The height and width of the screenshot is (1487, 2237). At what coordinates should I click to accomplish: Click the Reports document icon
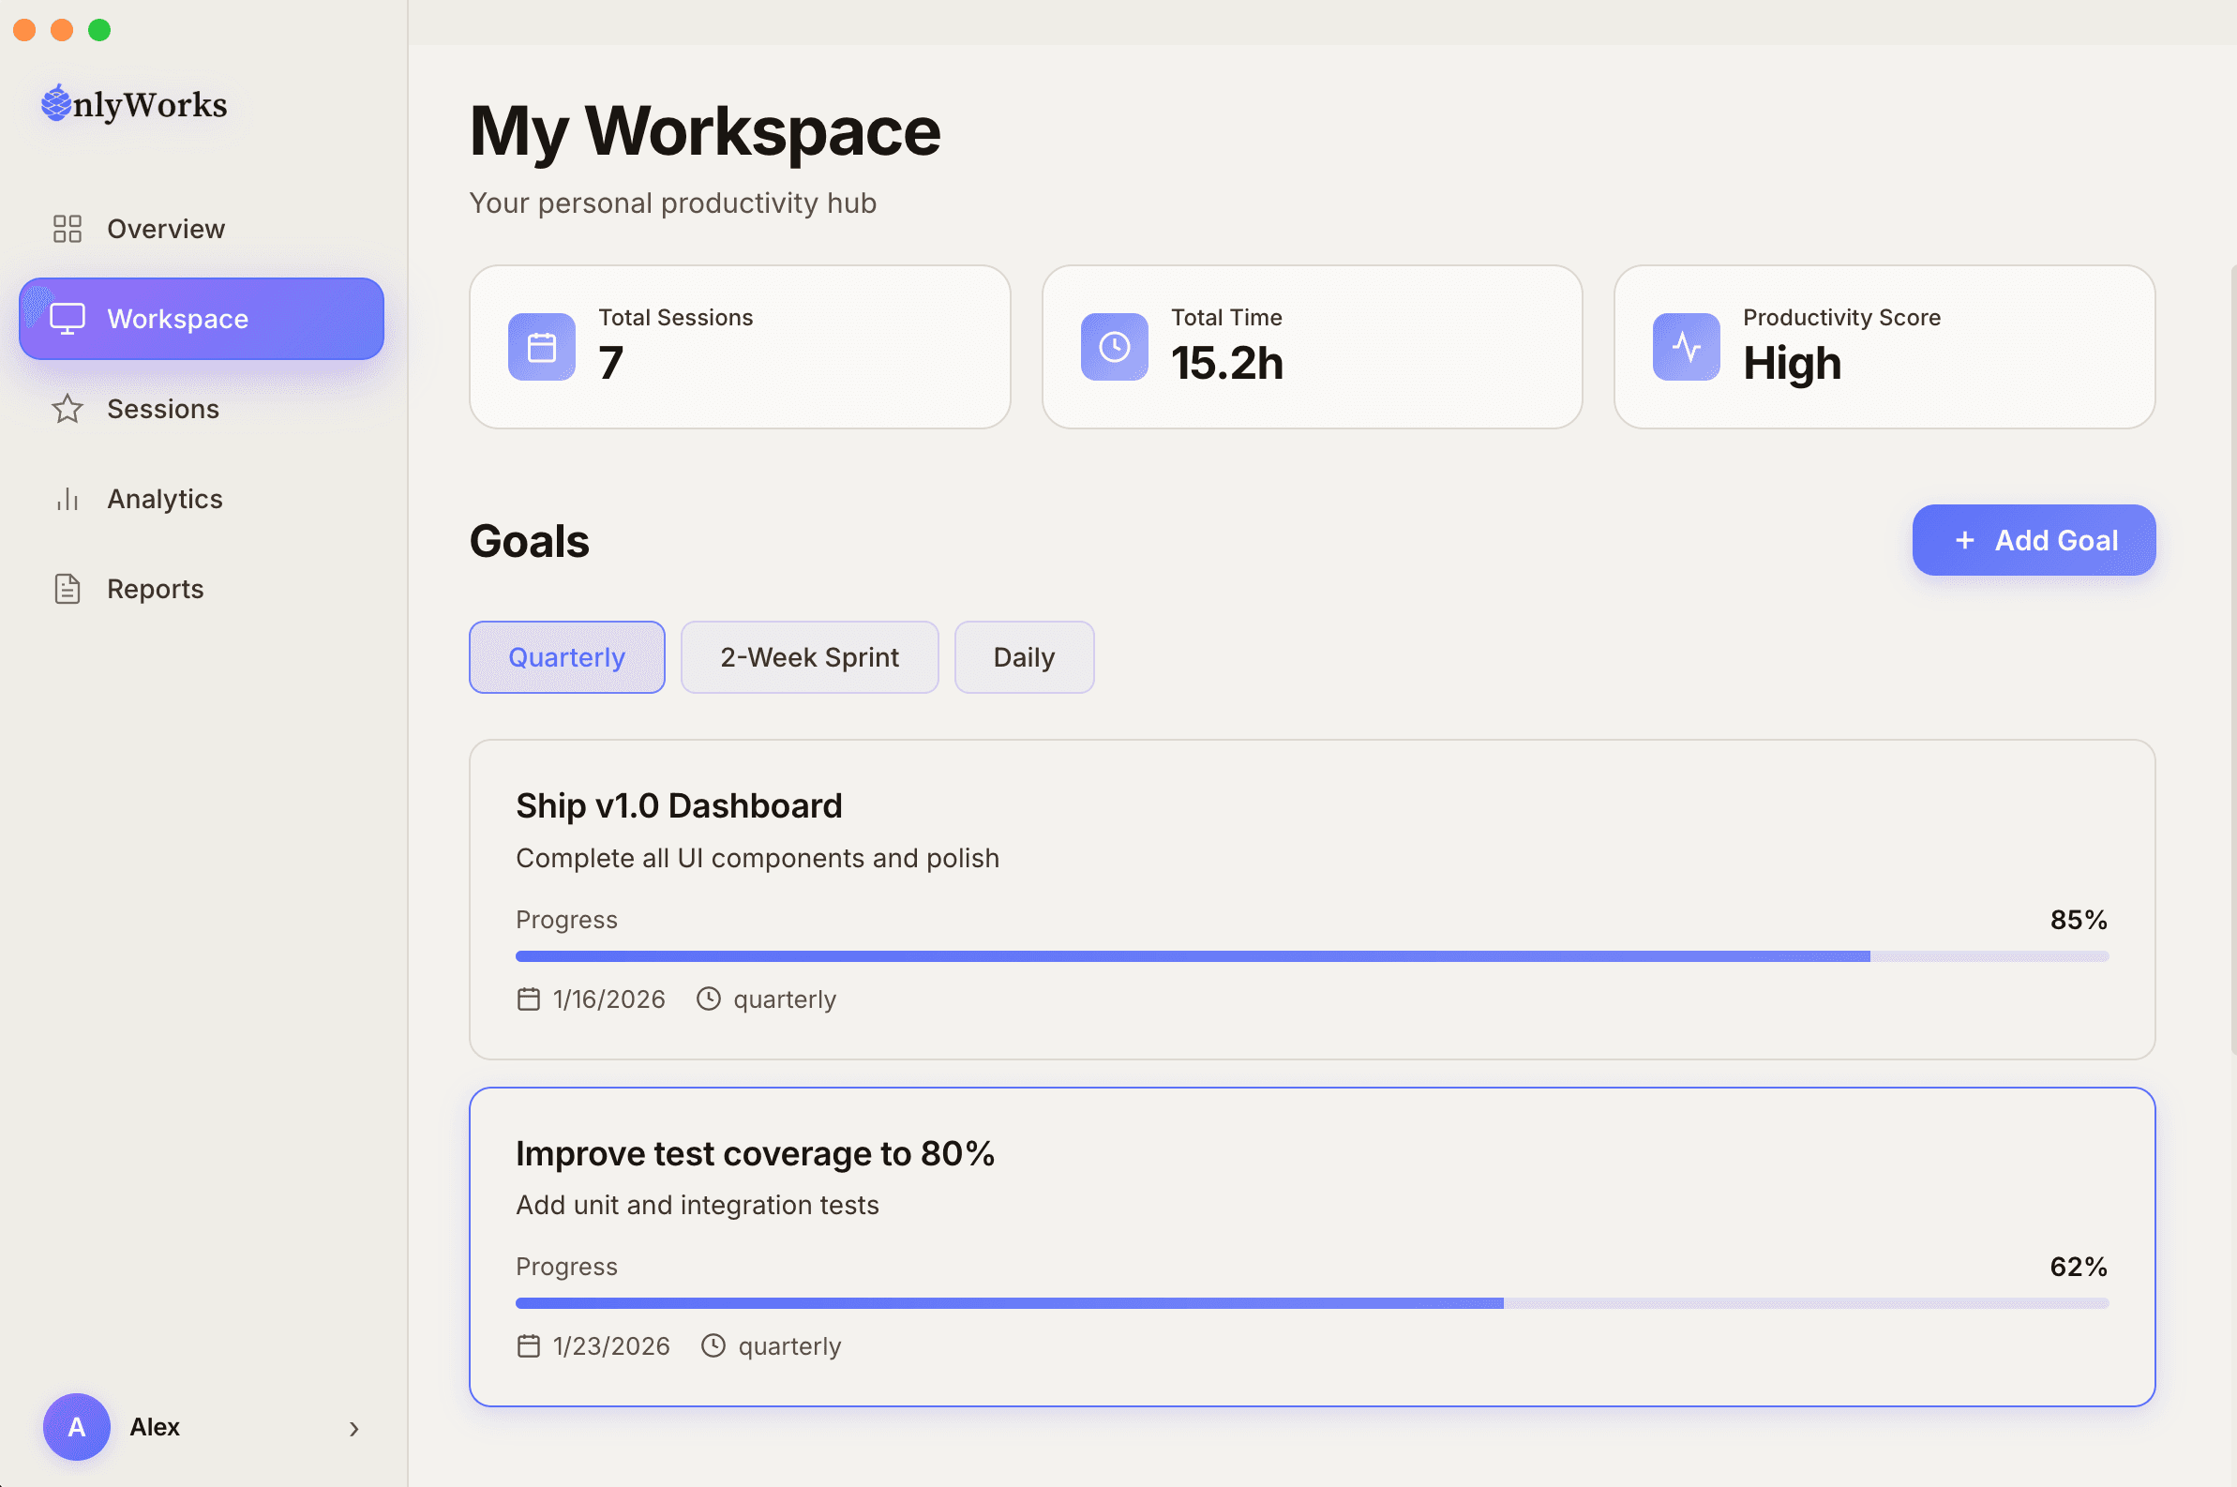click(68, 589)
